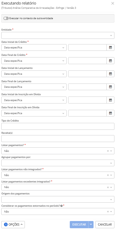Open calendar for Data Inicial de Crédito
Viewport: 116px width, 229px height.
[110, 47]
